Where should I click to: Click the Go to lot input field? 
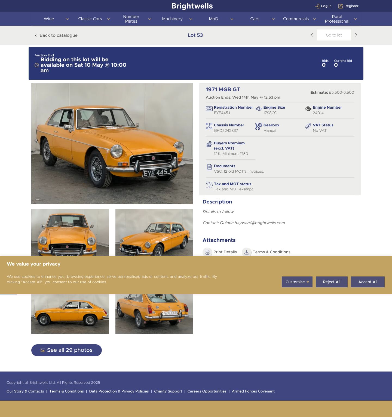334,35
